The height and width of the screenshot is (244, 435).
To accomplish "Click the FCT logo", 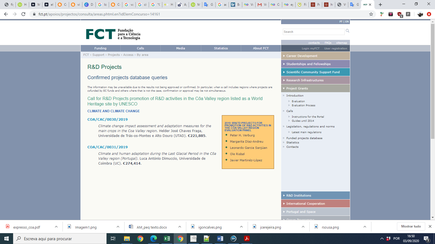I will coord(113,34).
